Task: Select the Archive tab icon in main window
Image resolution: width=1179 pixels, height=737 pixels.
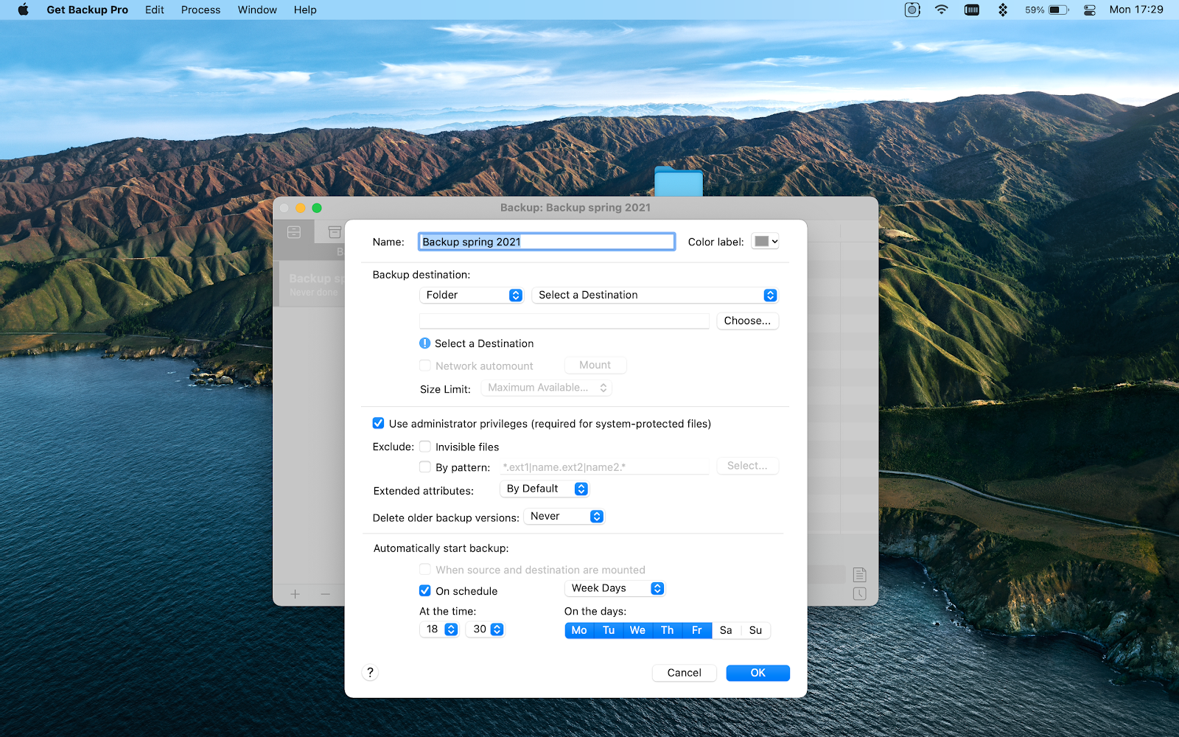Action: tap(335, 232)
